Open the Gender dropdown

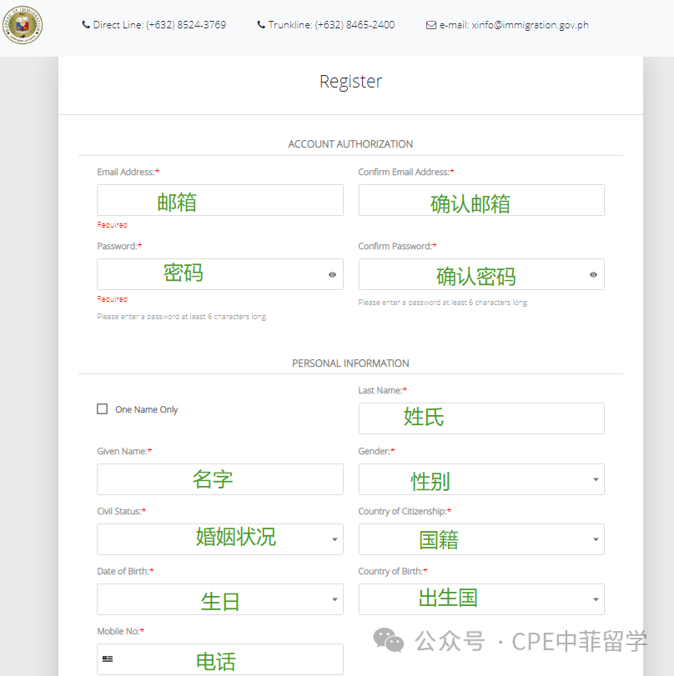[481, 479]
